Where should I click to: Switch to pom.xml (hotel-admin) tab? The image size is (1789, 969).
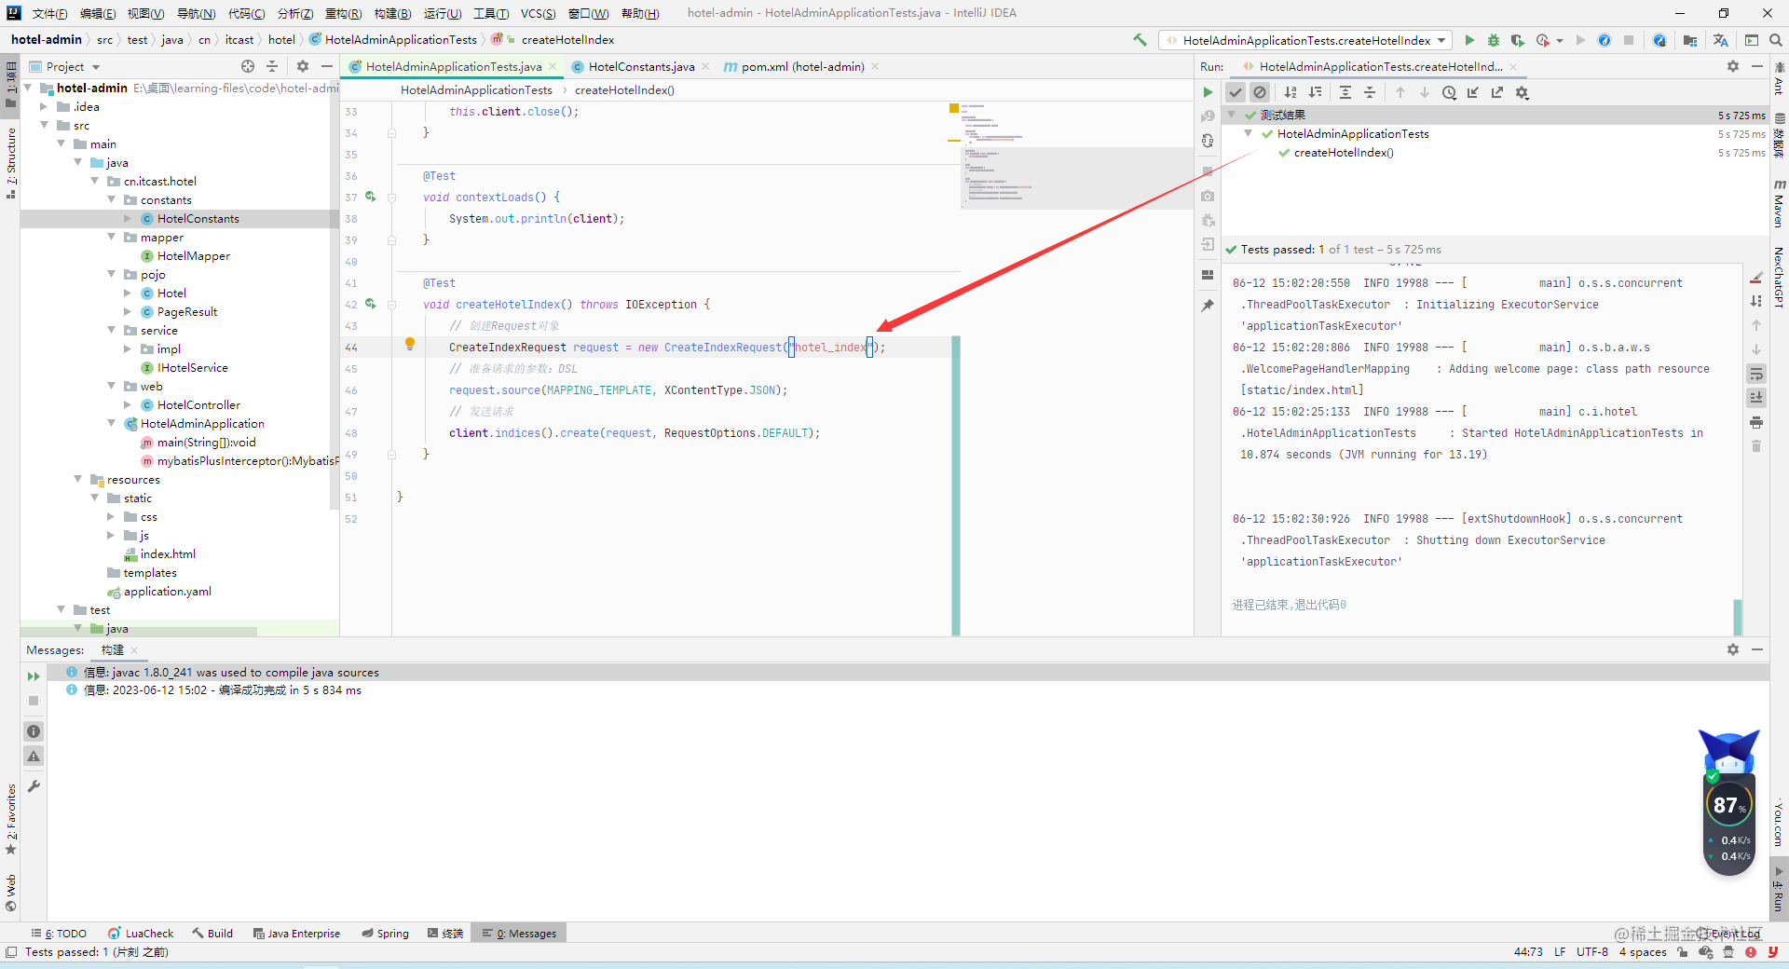click(802, 66)
